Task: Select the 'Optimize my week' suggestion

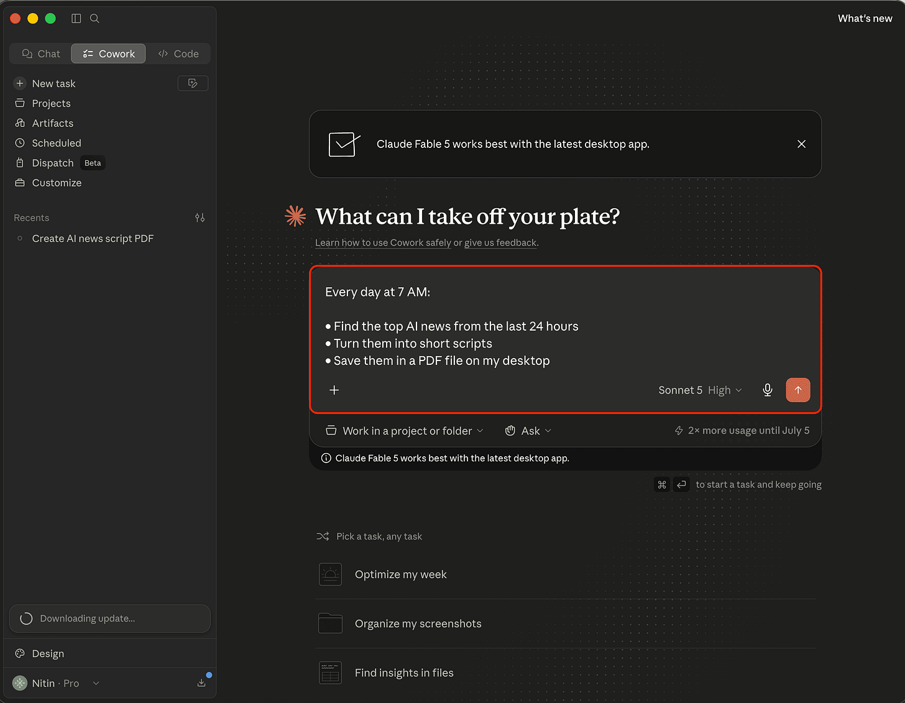Action: click(x=565, y=574)
